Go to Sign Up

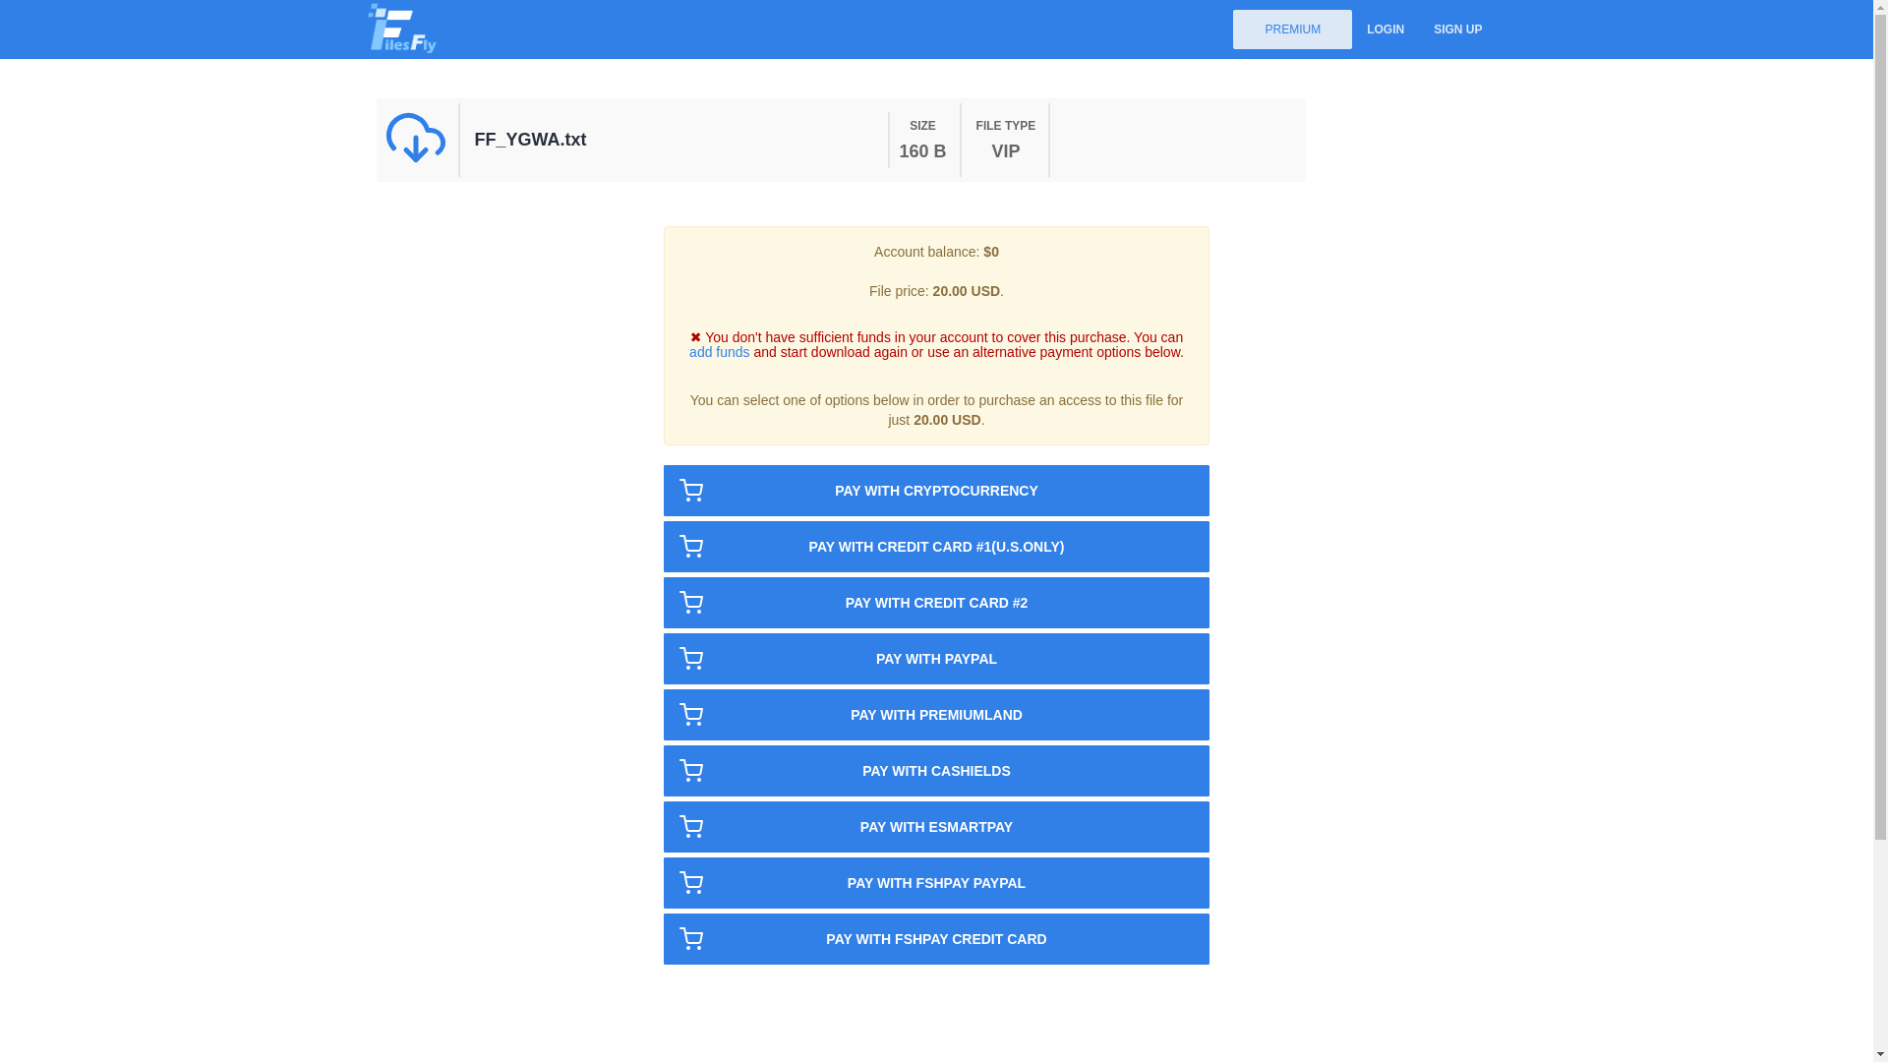1457,29
